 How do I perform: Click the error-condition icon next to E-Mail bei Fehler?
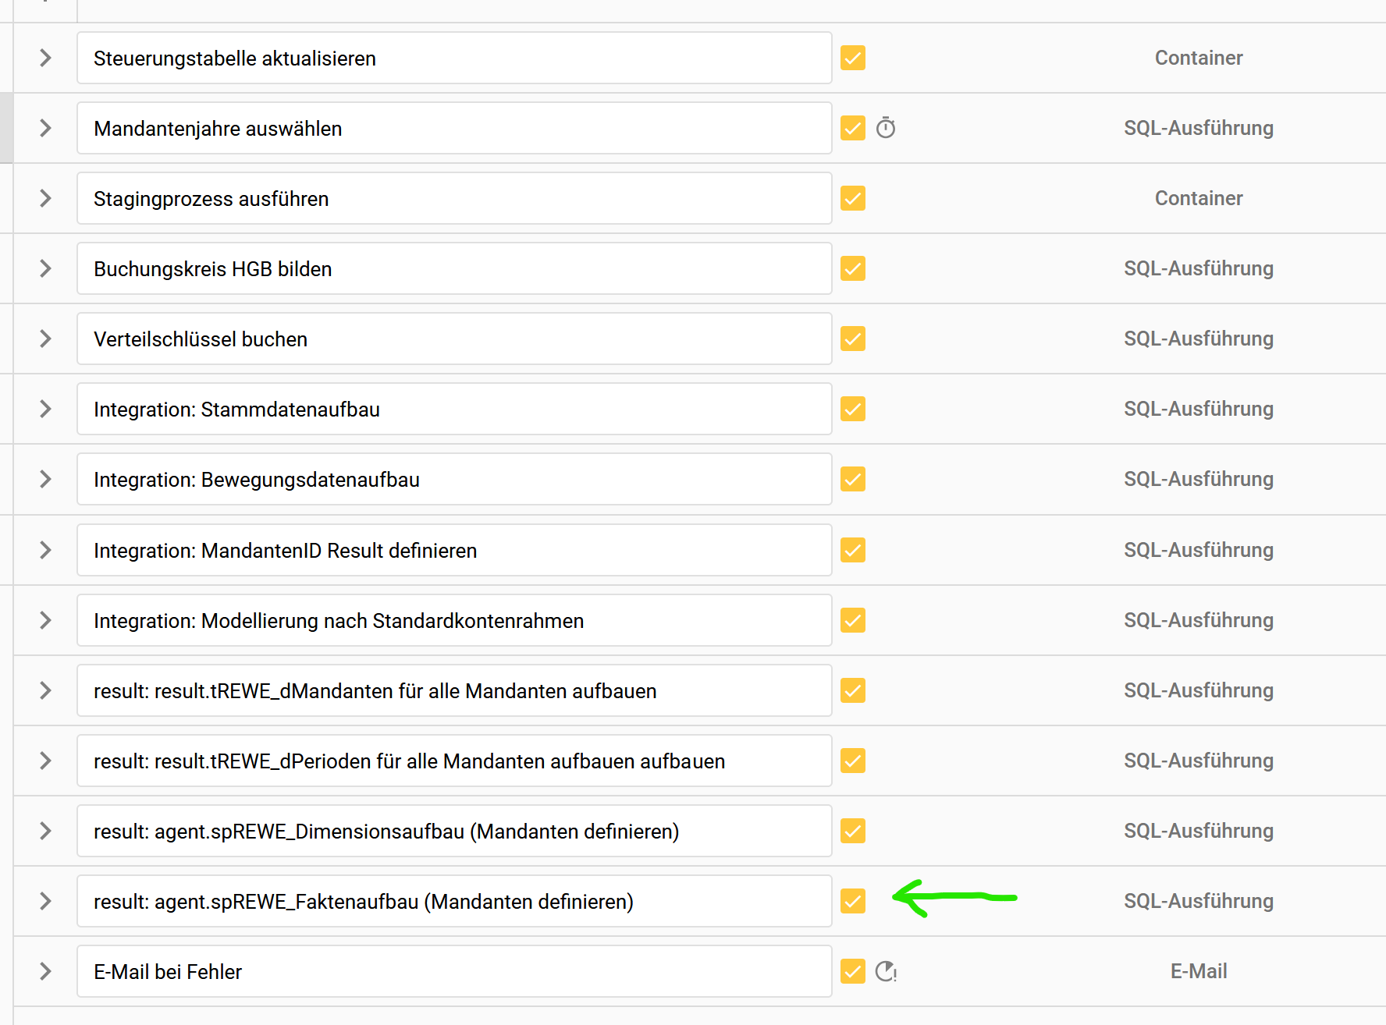pyautogui.click(x=885, y=971)
